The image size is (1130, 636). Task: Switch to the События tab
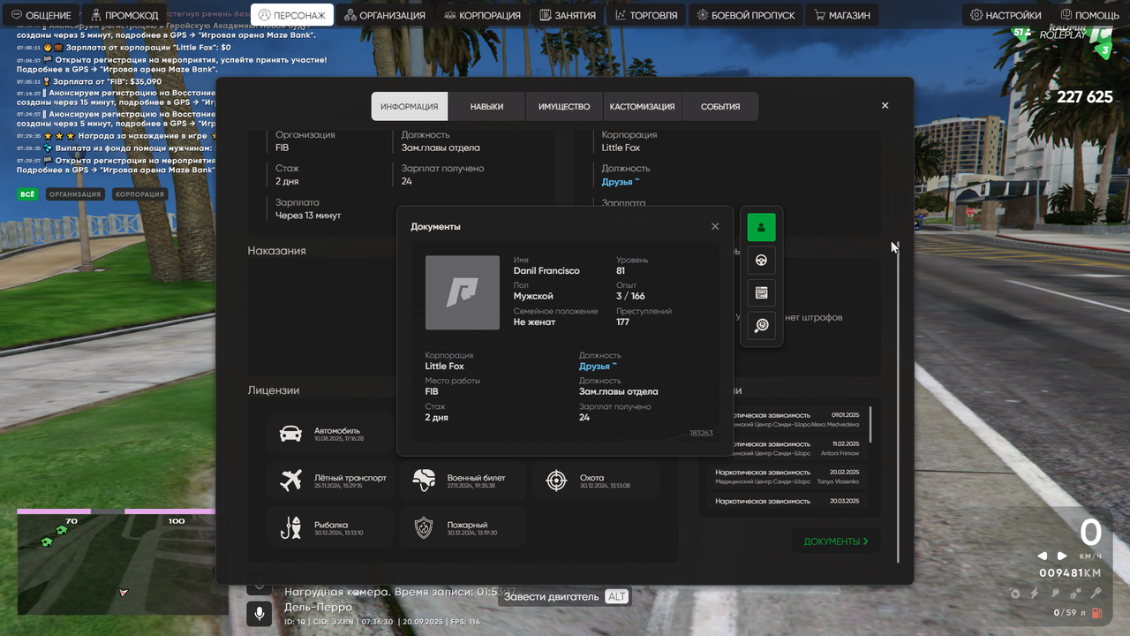pyautogui.click(x=720, y=106)
